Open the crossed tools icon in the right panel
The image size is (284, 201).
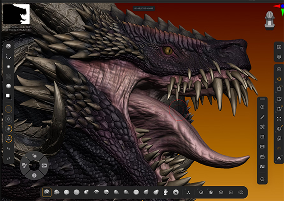coord(262,127)
